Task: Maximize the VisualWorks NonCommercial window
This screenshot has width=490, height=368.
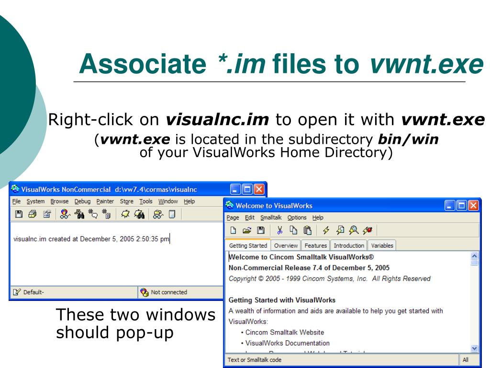Action: (x=247, y=189)
